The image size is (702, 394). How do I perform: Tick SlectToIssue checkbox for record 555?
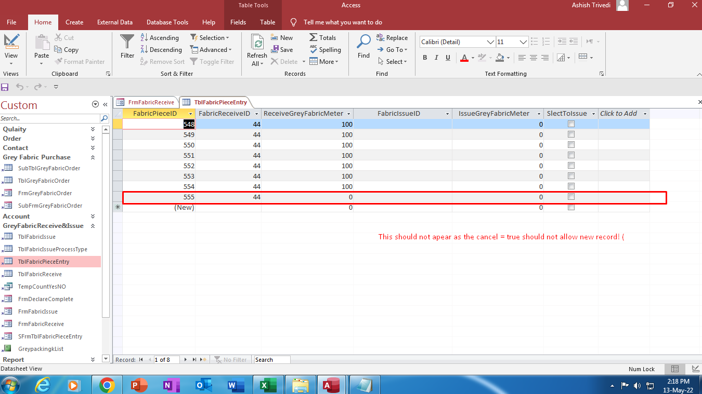[571, 197]
